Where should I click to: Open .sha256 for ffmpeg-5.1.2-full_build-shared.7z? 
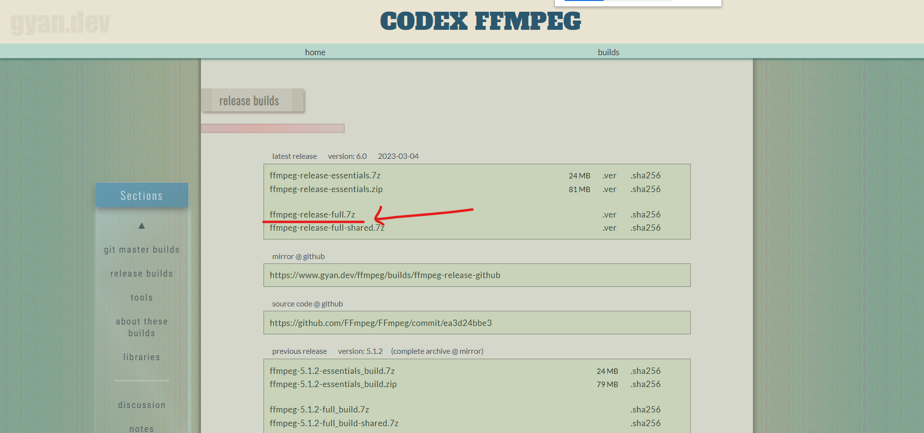coord(645,423)
